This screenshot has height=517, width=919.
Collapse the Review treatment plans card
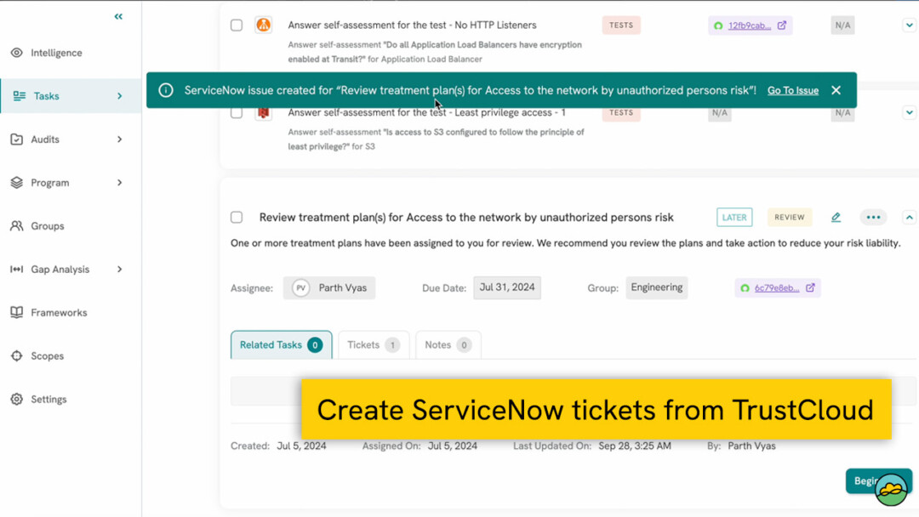[909, 217]
